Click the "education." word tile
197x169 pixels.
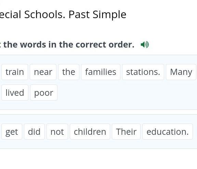[168, 132]
